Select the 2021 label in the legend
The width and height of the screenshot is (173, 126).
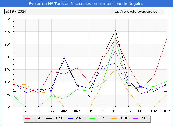(x=101, y=118)
